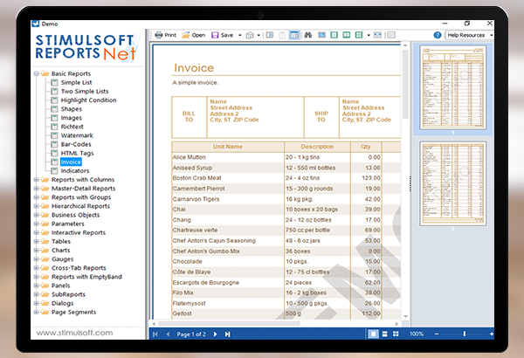Click the zoom in plus button
The image size is (524, 358).
[x=491, y=334]
